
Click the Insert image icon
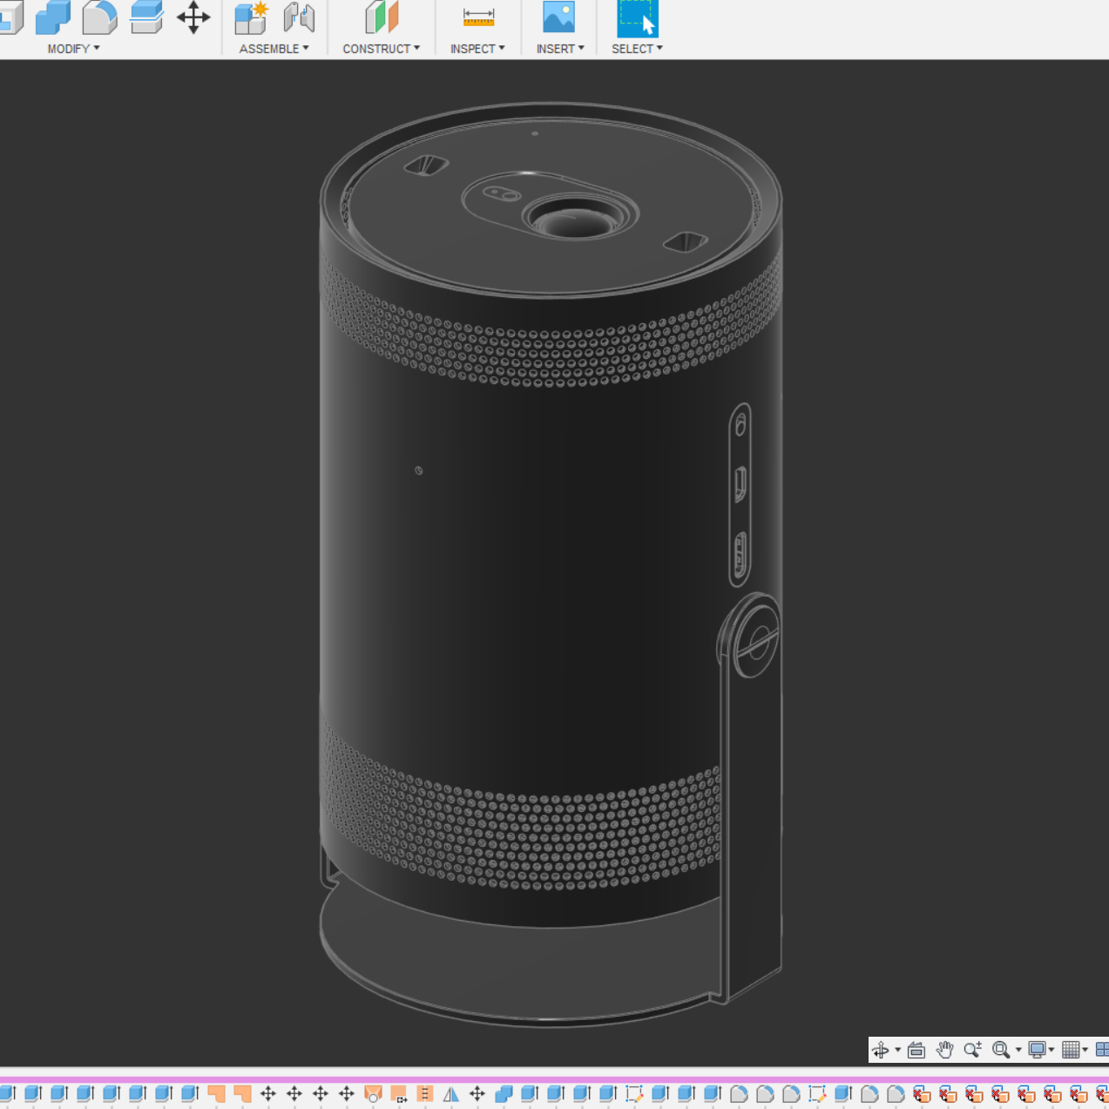(558, 17)
